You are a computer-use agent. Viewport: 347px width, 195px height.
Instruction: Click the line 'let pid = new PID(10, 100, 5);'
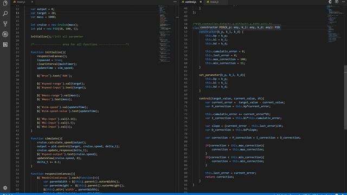point(54,29)
